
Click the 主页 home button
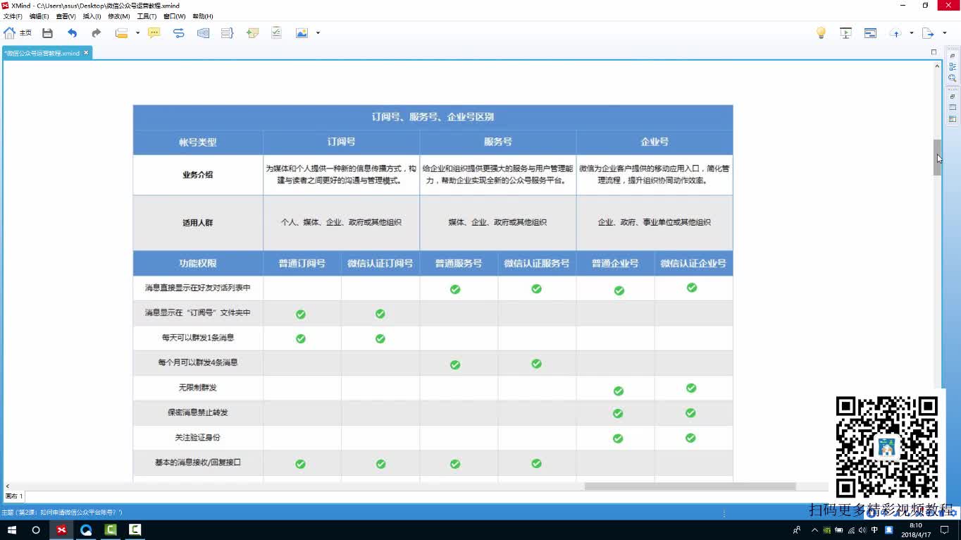pos(18,32)
